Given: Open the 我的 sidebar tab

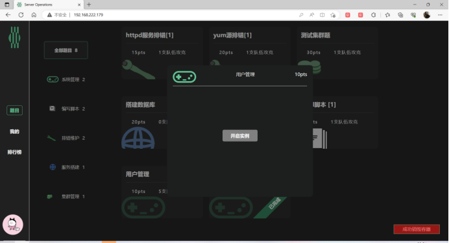Looking at the screenshot, I should (15, 131).
